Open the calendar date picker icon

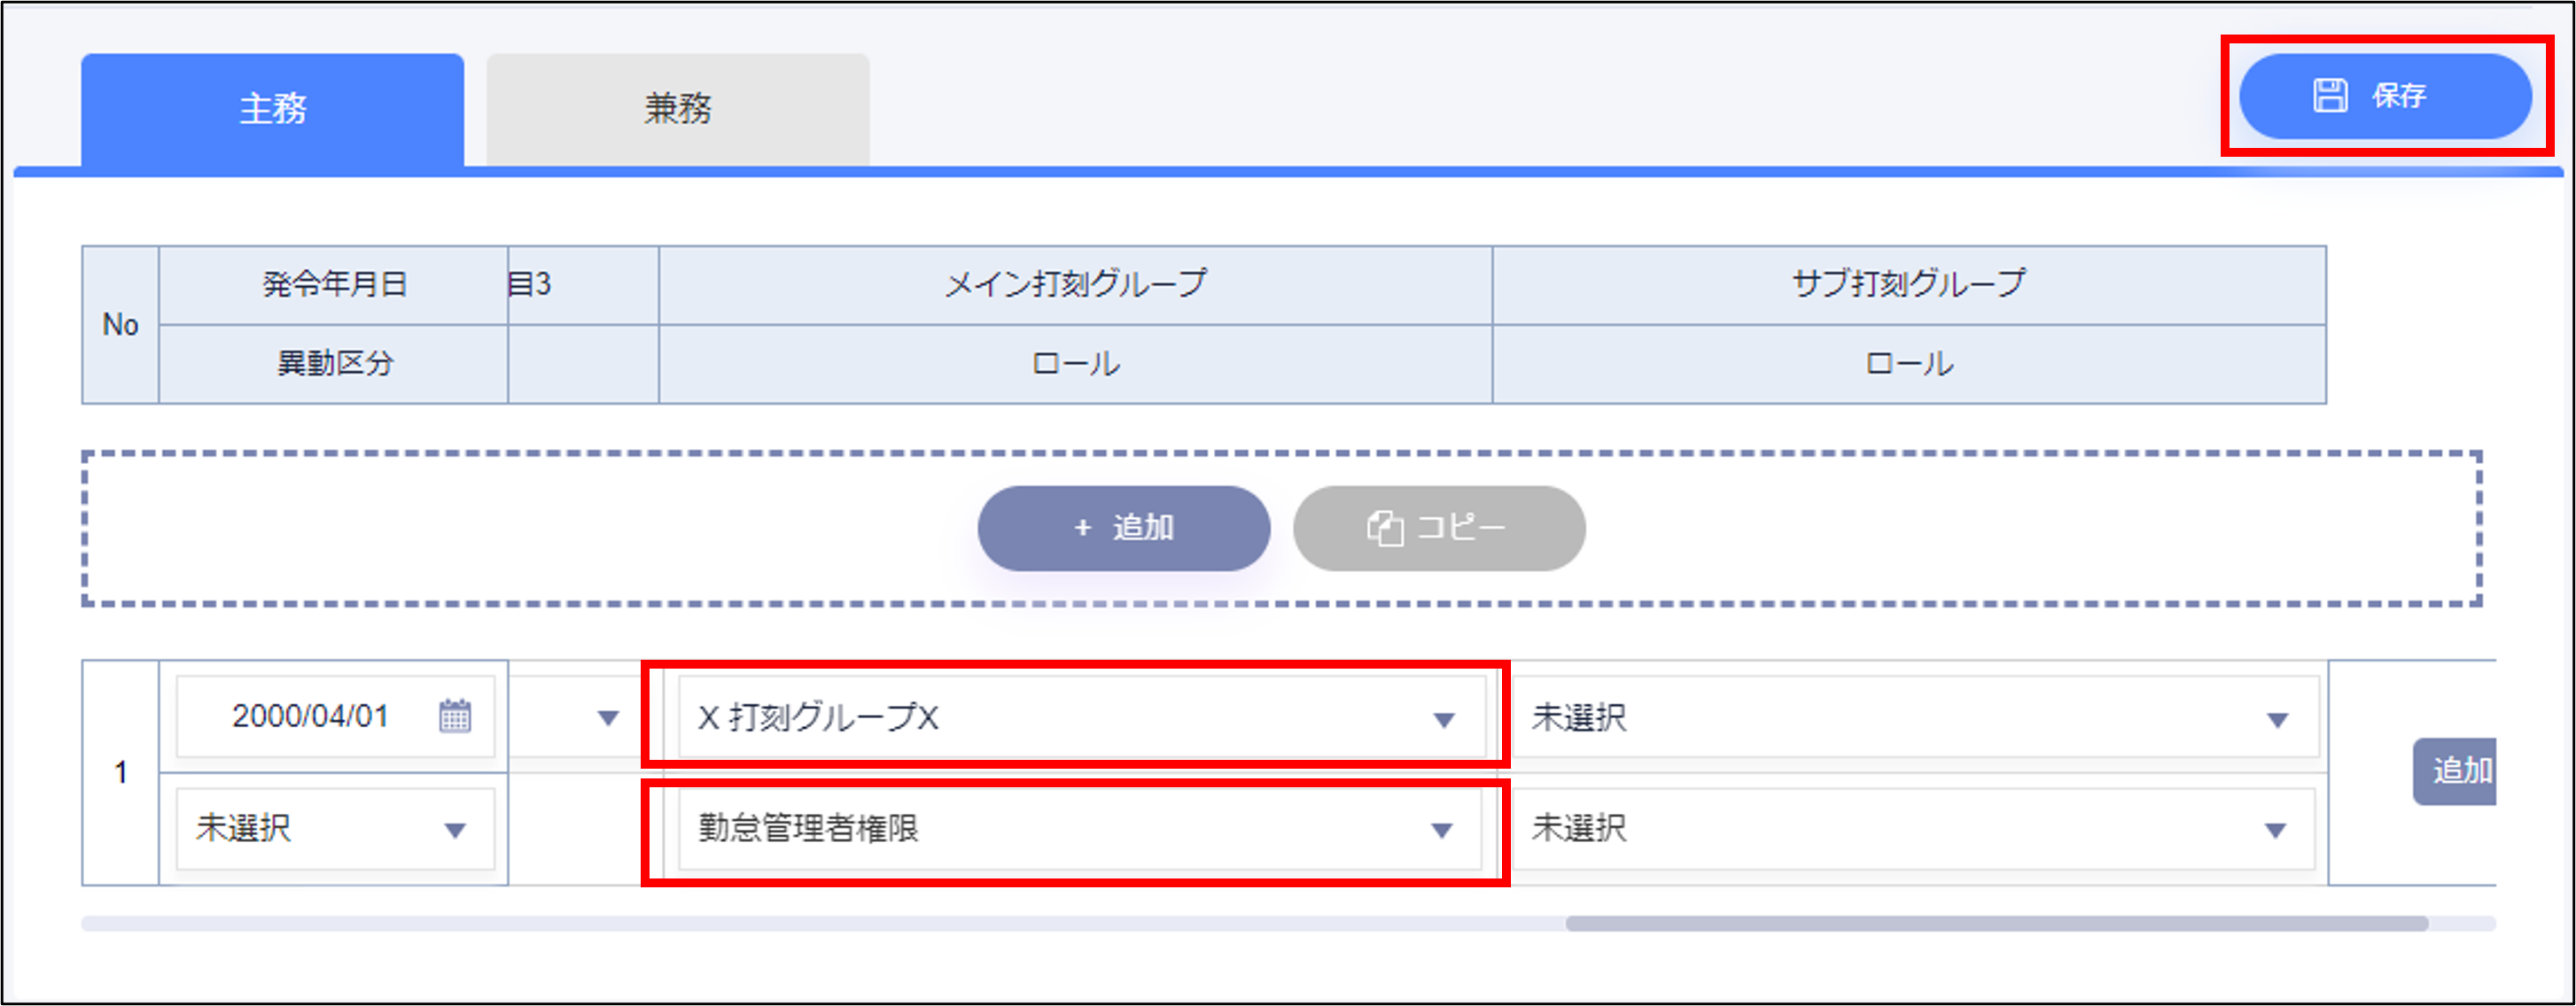(x=455, y=716)
